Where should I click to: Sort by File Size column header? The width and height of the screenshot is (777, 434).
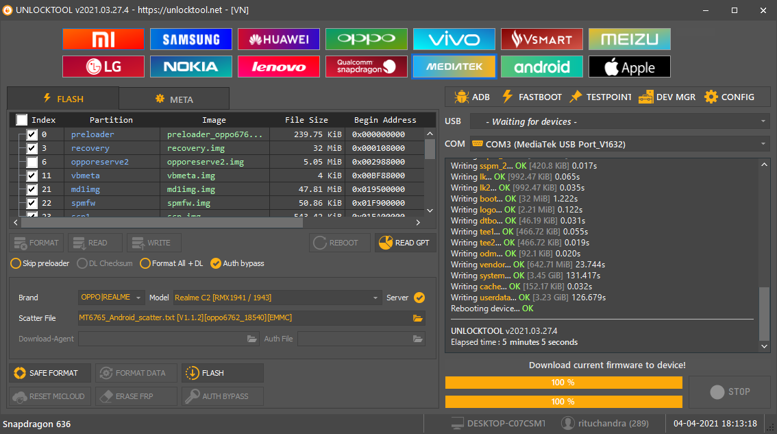306,119
